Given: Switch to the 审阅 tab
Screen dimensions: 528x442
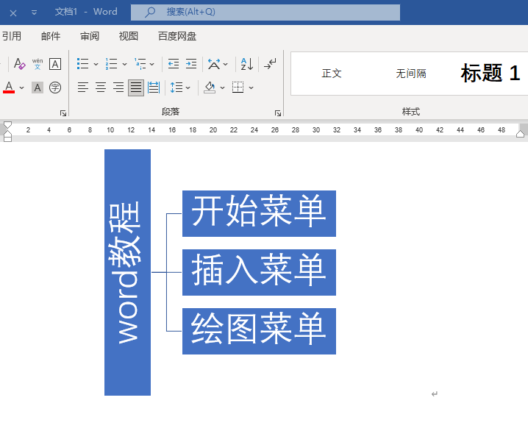Looking at the screenshot, I should 90,36.
